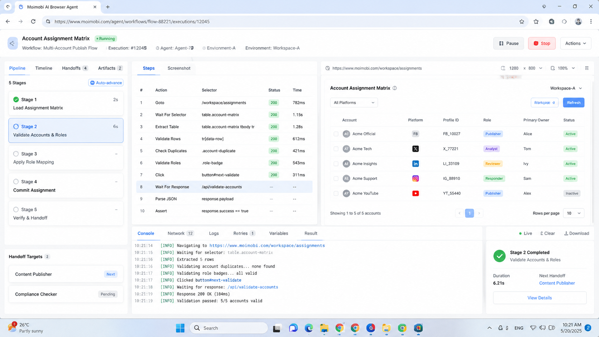
Task: Open File Explorer from the taskbar
Action: (x=324, y=328)
